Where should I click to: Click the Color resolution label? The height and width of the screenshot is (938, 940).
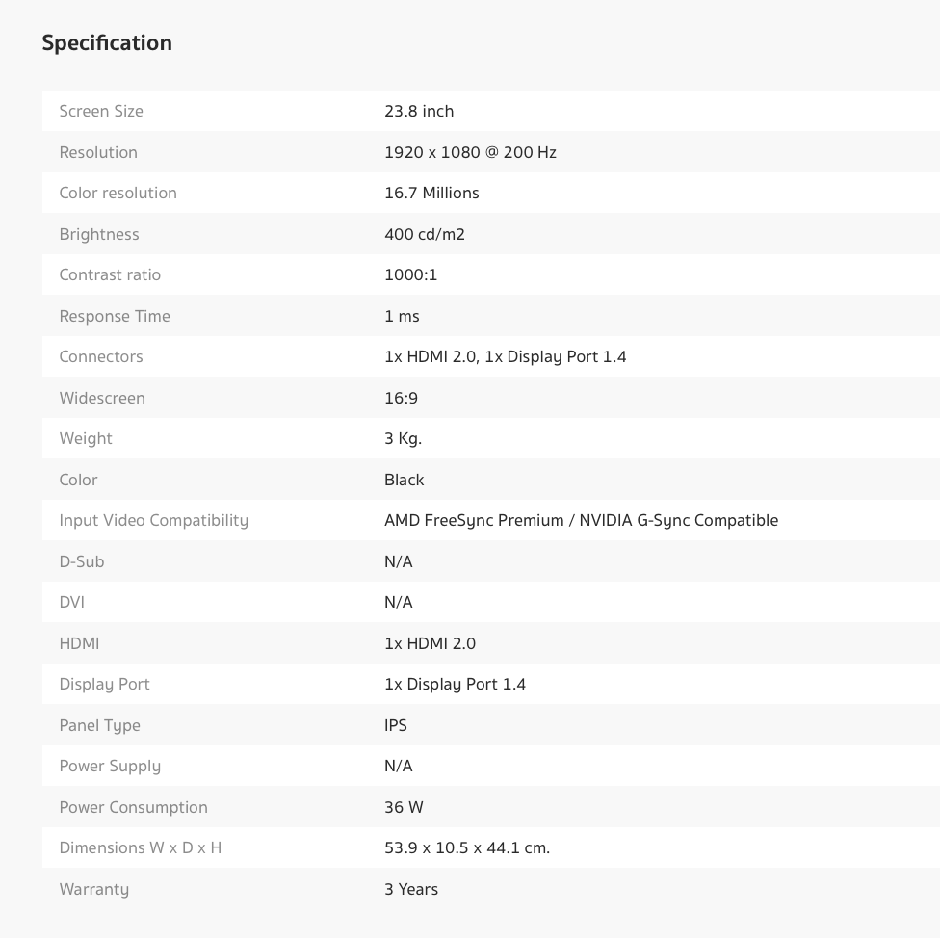point(118,193)
